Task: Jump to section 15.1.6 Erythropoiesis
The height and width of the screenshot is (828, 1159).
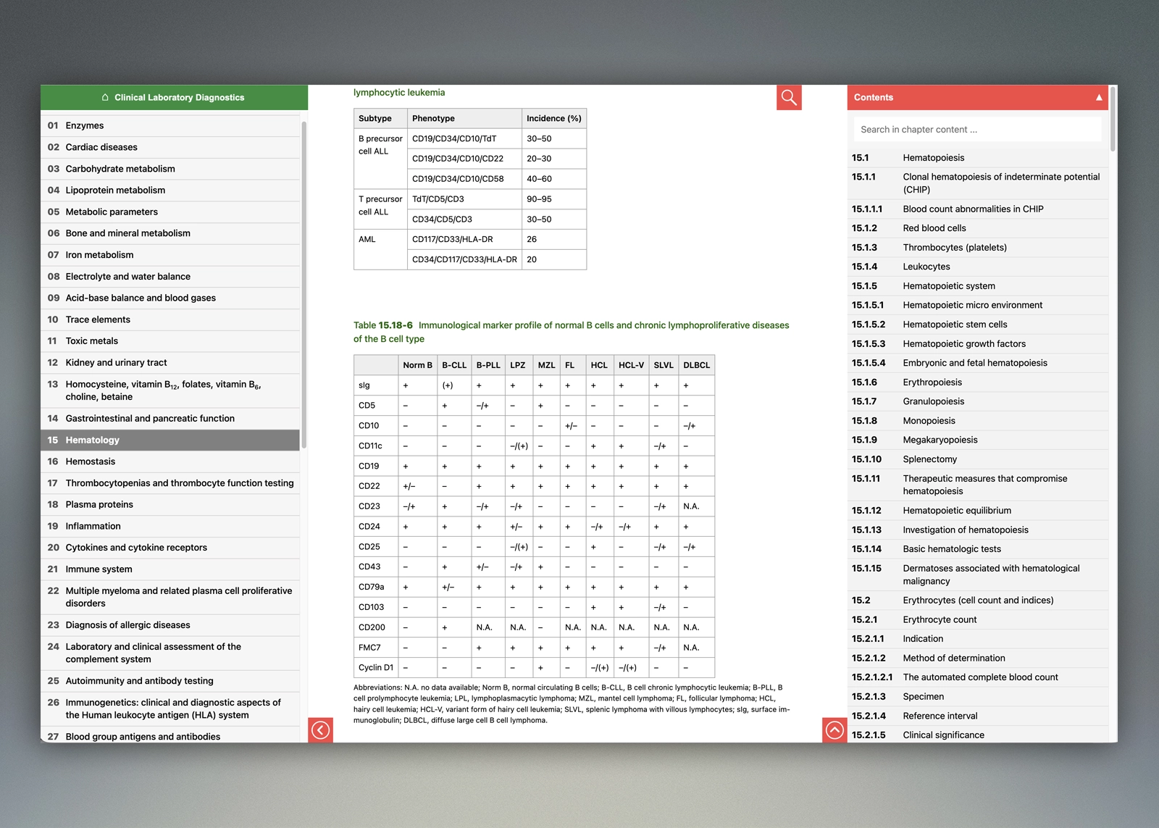Action: pos(932,382)
